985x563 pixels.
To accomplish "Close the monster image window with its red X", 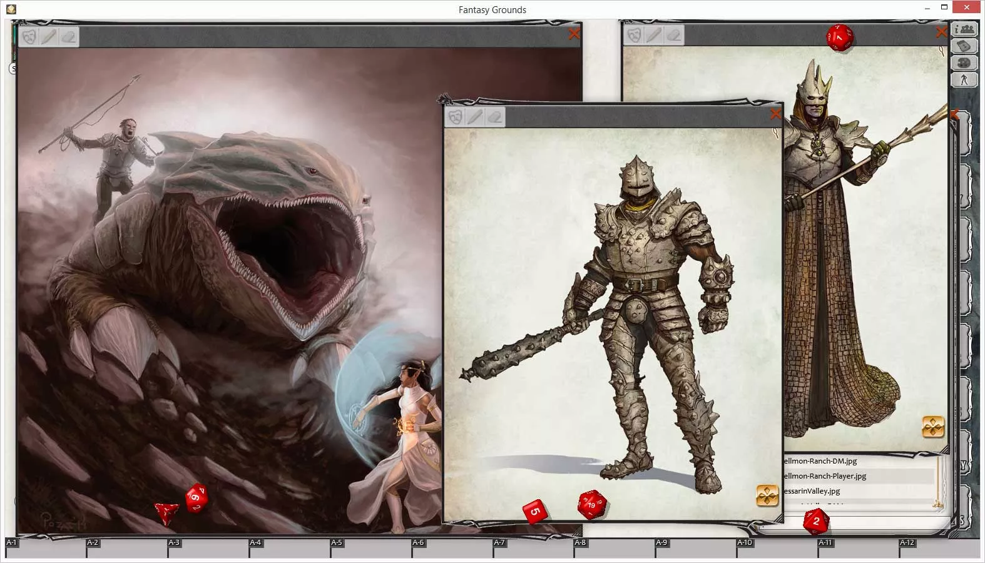I will tap(573, 34).
